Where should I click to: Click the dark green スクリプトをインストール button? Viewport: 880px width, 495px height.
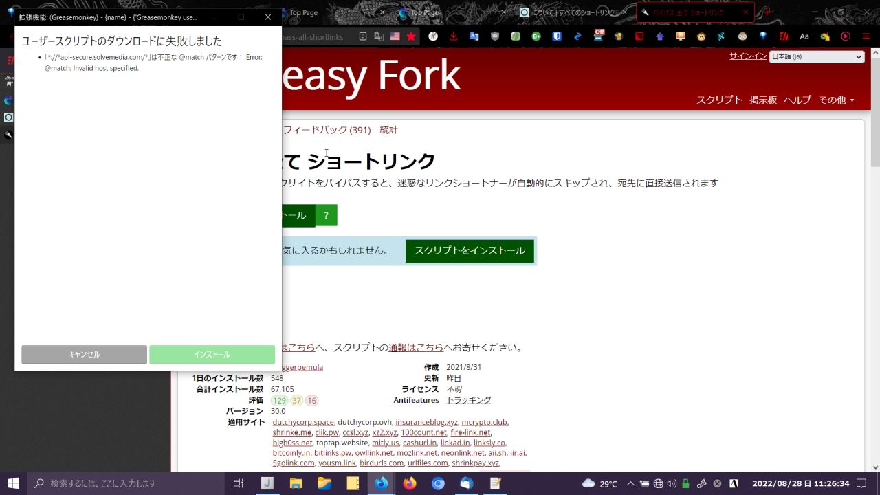(x=470, y=251)
